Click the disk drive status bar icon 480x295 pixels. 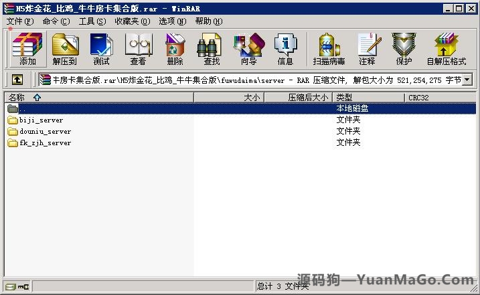tap(11, 287)
